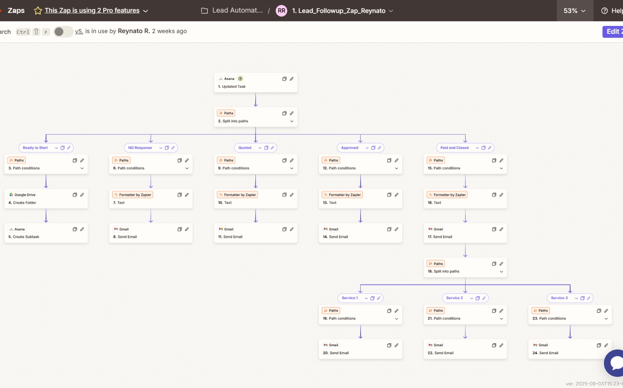
Task: Click the pencil icon on step 14 Send Email
Action: (396, 229)
